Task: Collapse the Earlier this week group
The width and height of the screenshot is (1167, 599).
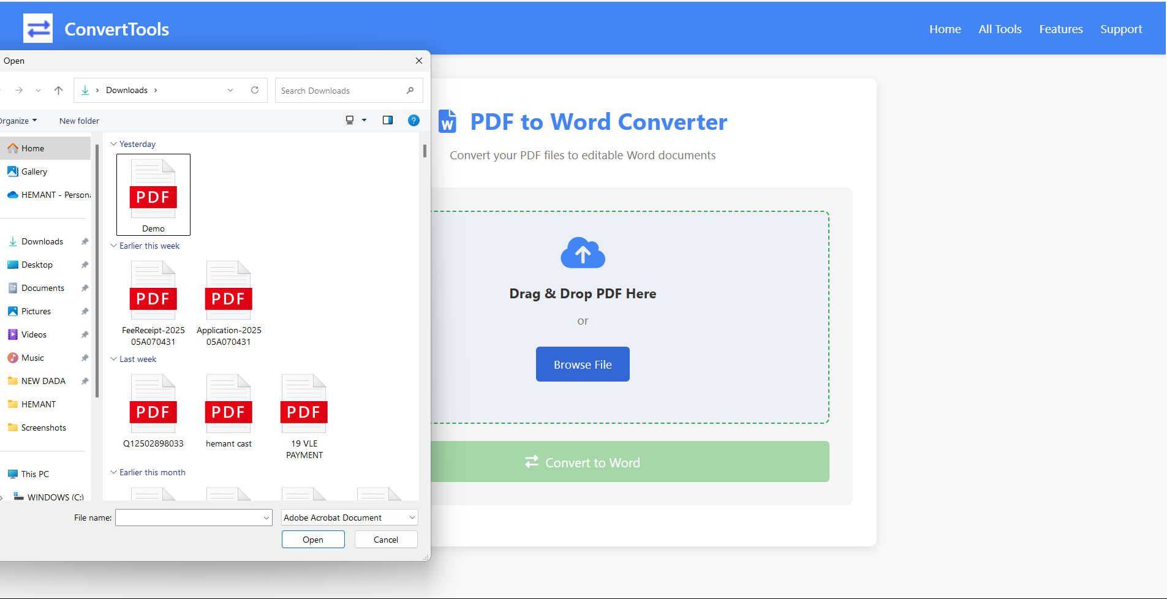Action: [113, 246]
